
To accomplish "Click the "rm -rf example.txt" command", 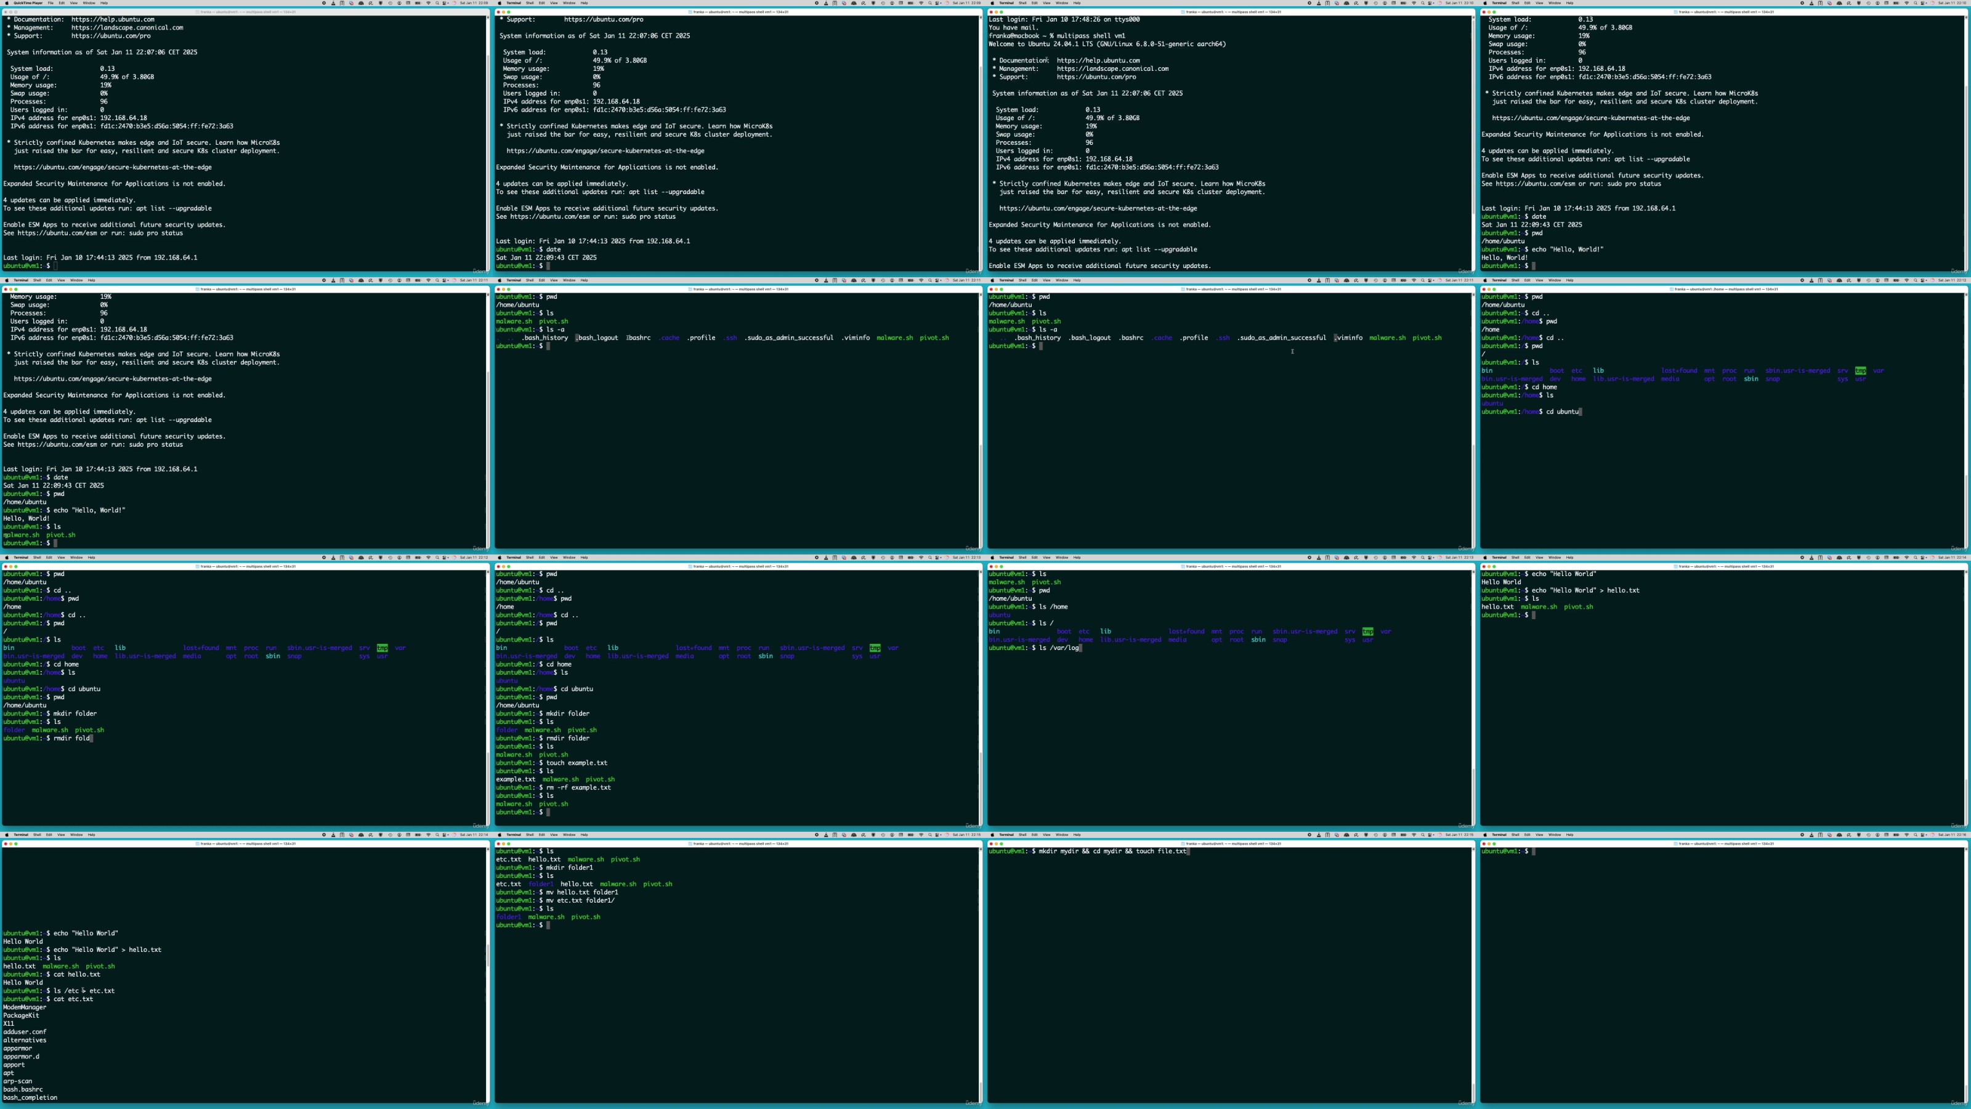I will 578,787.
